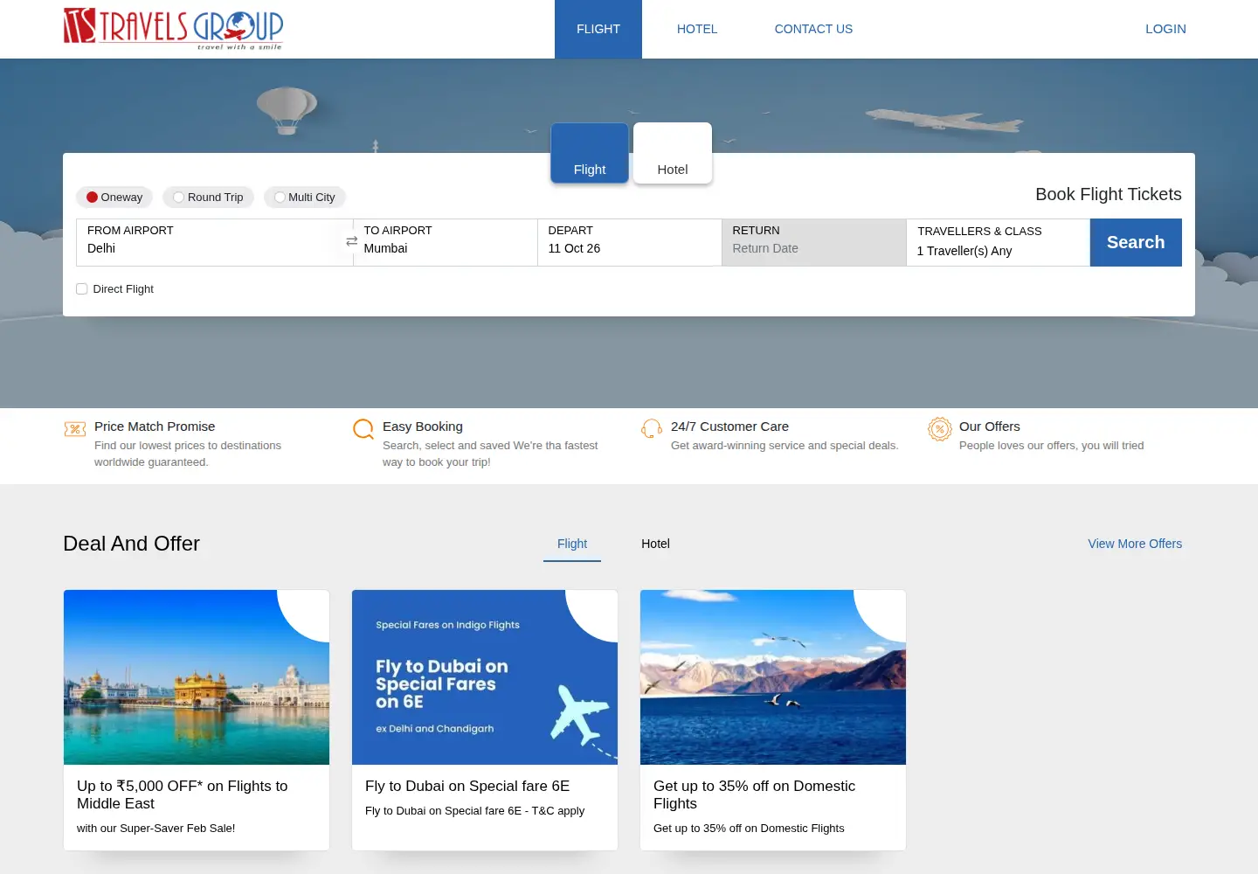Enable the Direct Flight checkbox
The width and height of the screenshot is (1258, 874).
point(82,289)
